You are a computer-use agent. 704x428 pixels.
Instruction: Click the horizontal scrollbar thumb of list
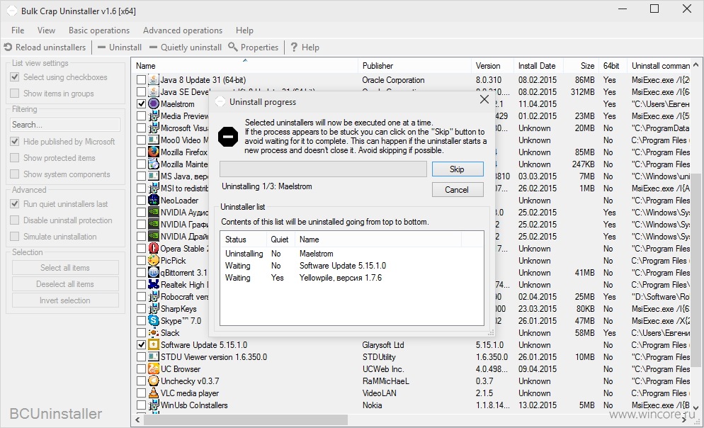click(x=246, y=419)
